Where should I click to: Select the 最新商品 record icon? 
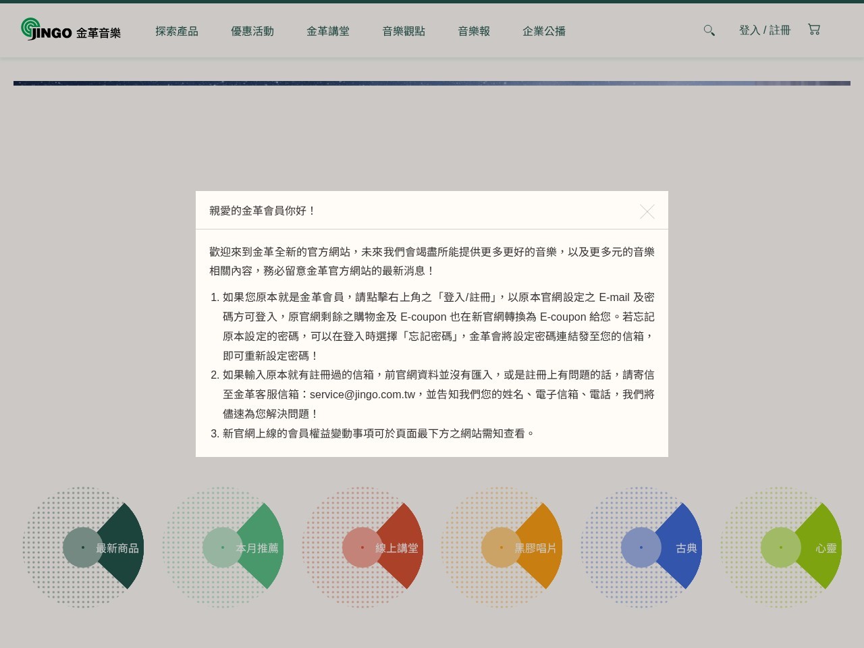[83, 547]
